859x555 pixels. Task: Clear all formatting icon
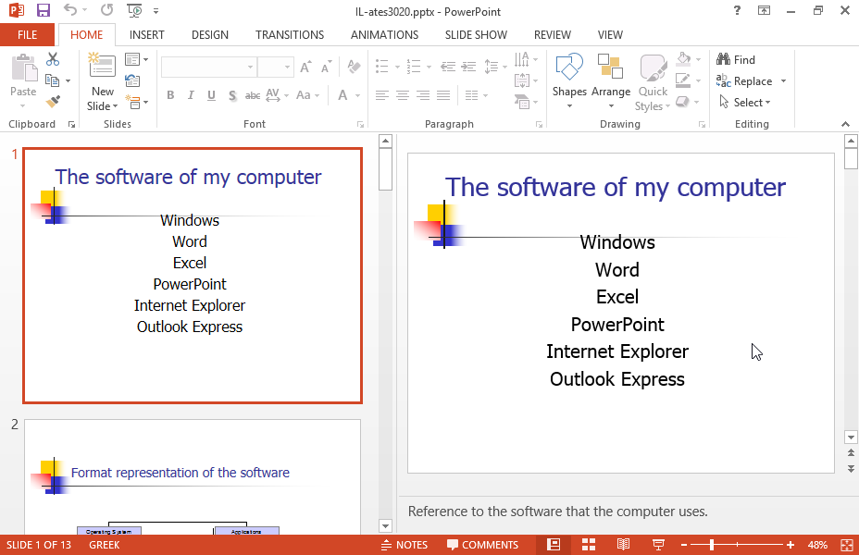pos(354,67)
